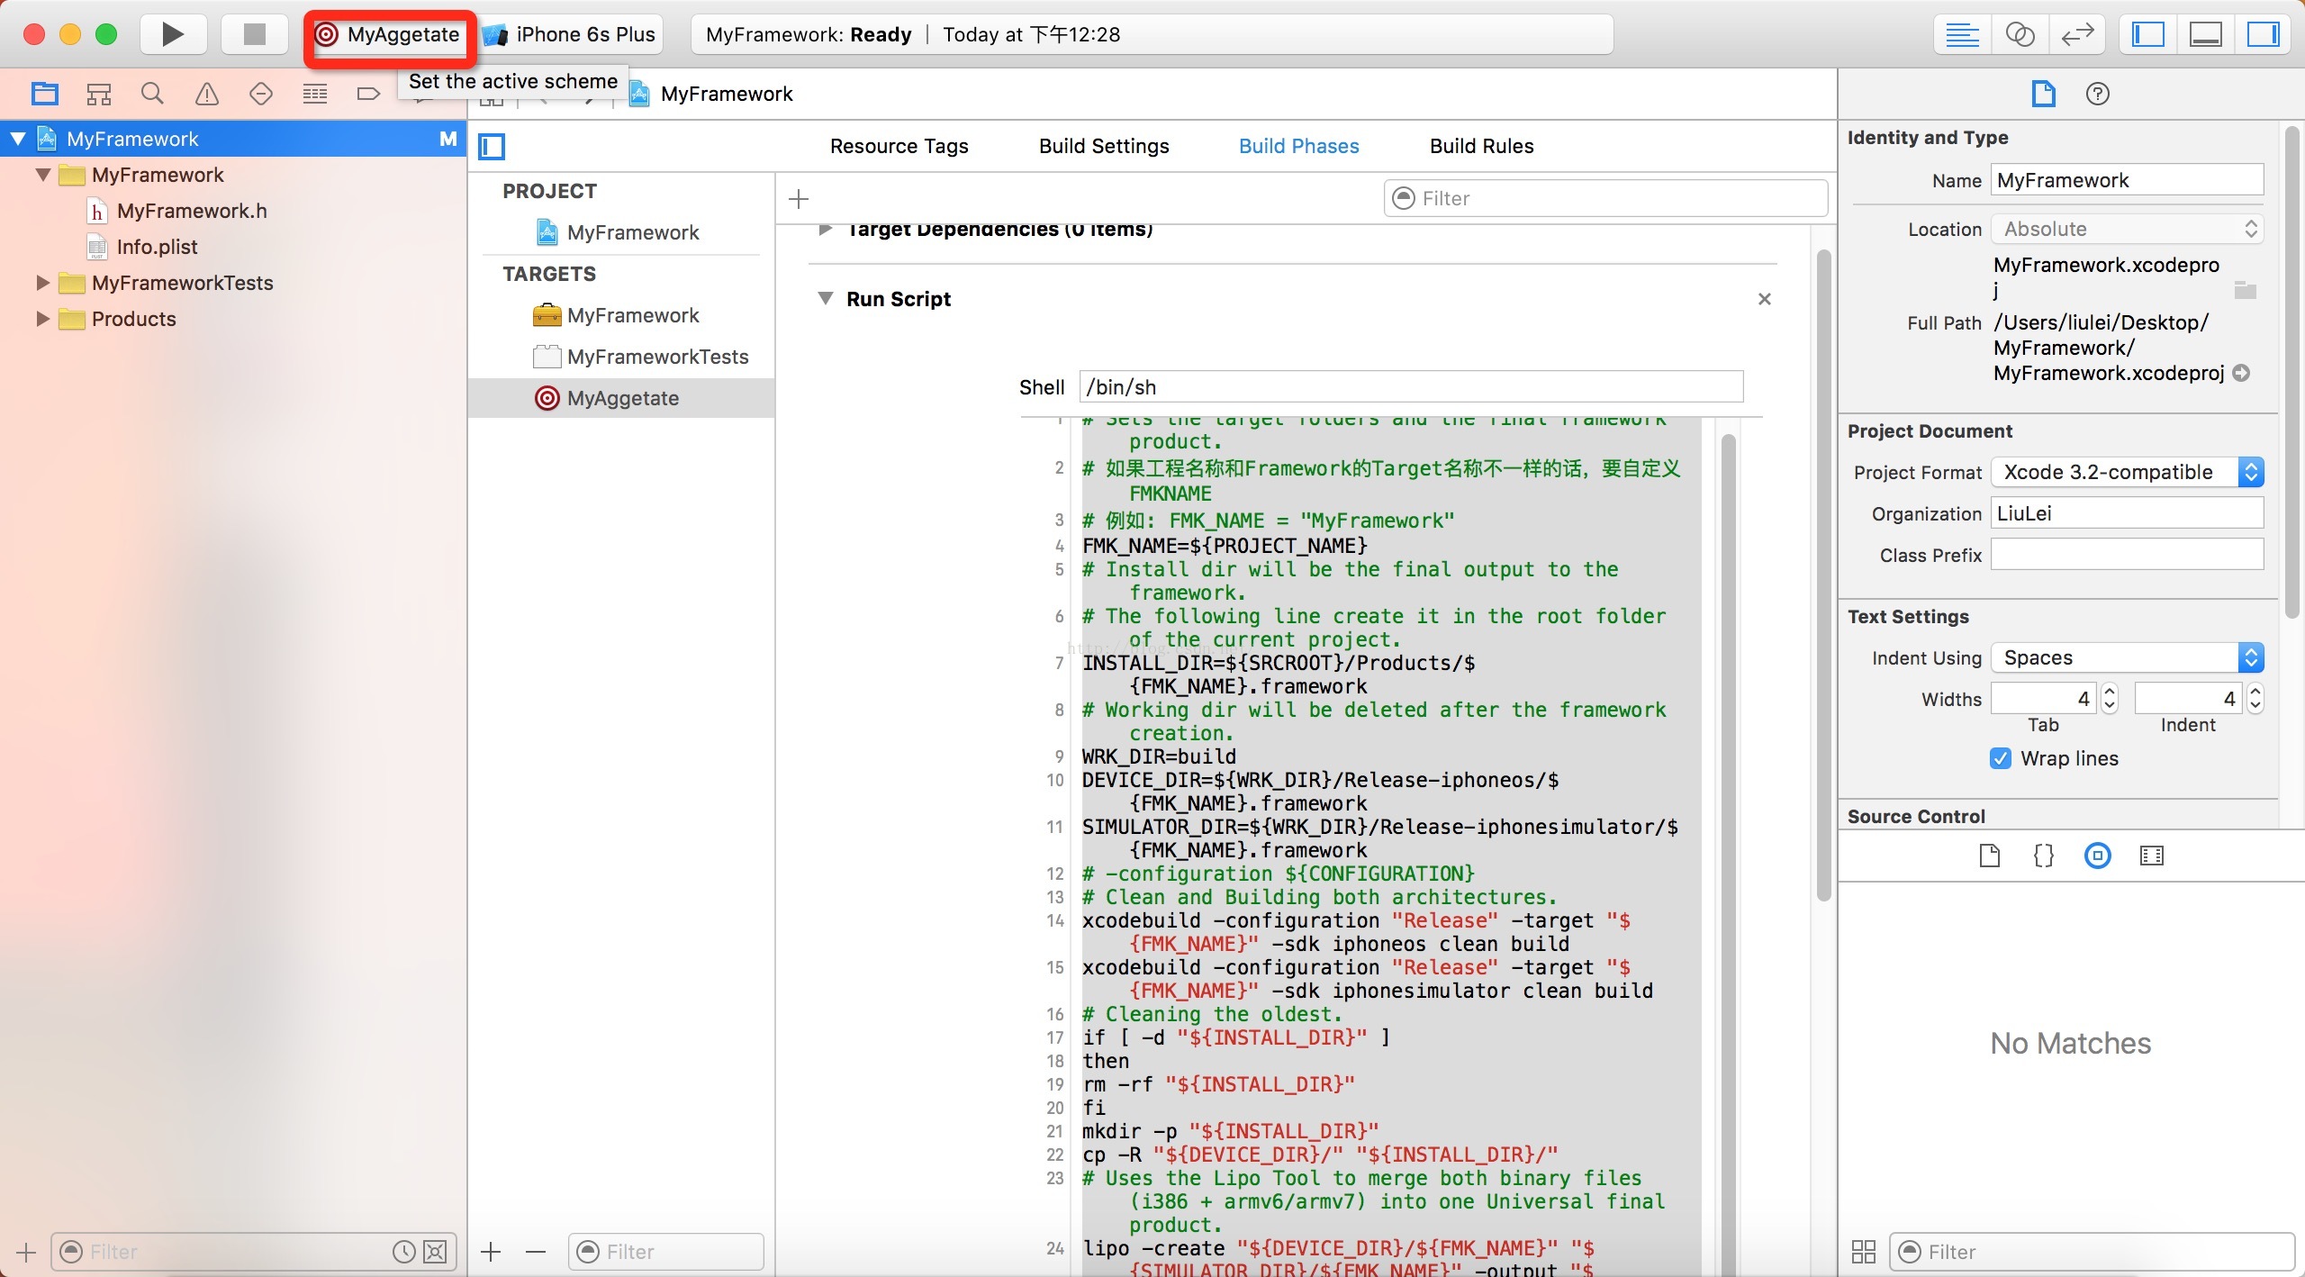
Task: Collapse the Run Script phase
Action: [x=826, y=298]
